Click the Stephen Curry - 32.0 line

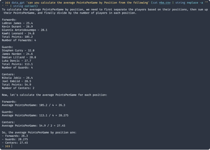18,50
